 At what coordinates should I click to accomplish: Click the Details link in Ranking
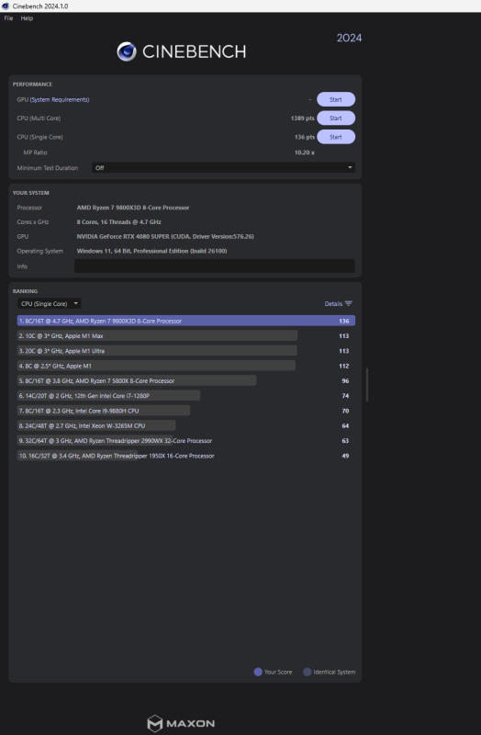pos(333,304)
